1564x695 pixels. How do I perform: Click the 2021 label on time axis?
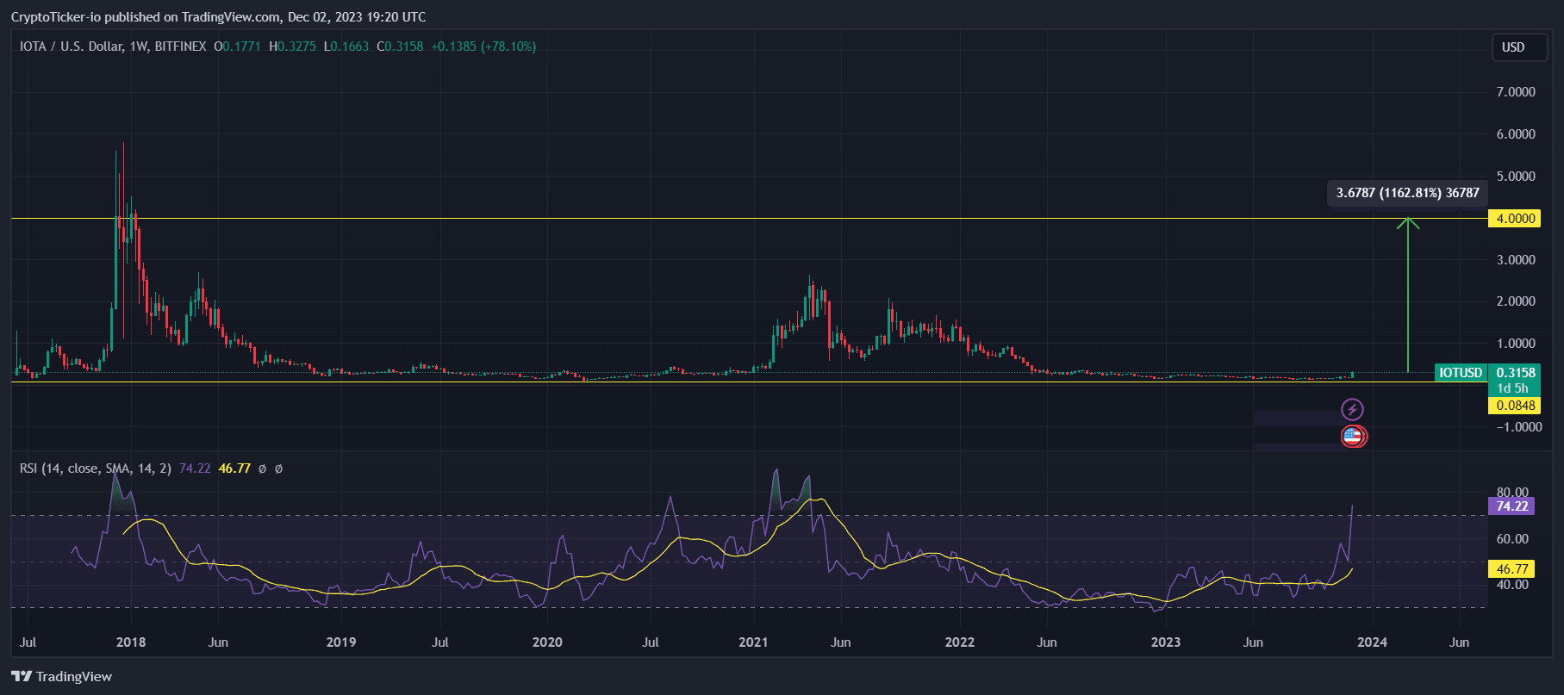click(x=753, y=642)
